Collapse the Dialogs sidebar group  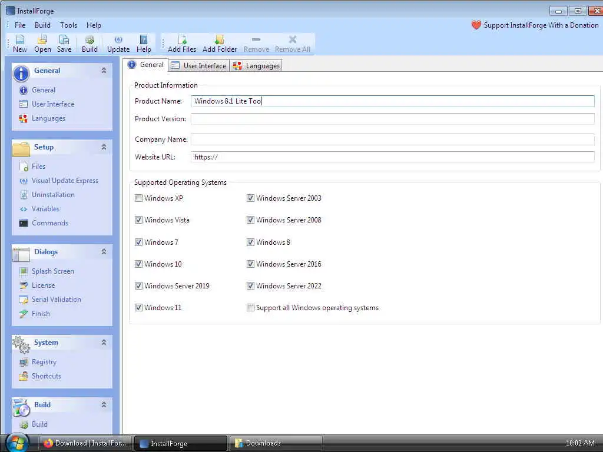click(104, 252)
